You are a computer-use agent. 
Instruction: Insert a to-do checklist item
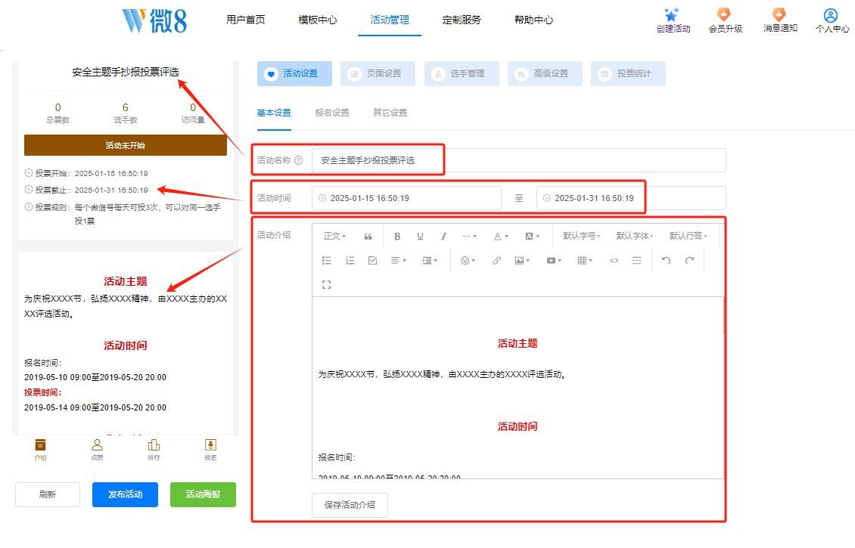tap(373, 260)
